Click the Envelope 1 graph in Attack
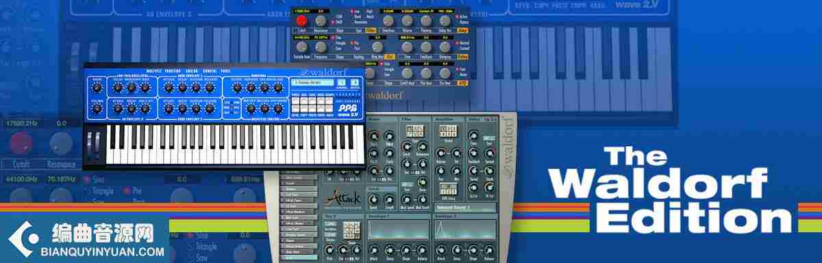The image size is (822, 263). 398,229
